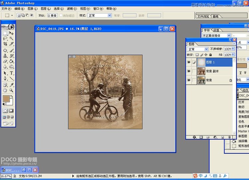Select the Clone Stamp tool

pos(5,56)
